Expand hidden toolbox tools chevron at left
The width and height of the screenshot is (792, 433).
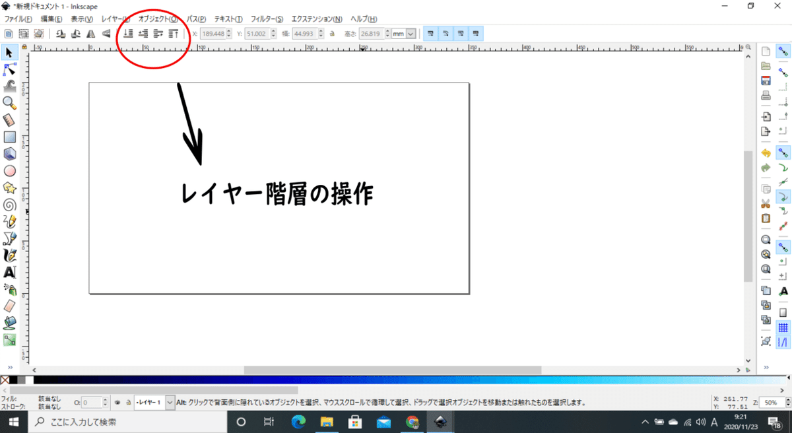9,367
